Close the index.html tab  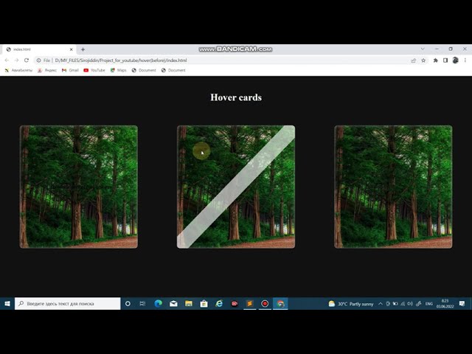tap(72, 49)
